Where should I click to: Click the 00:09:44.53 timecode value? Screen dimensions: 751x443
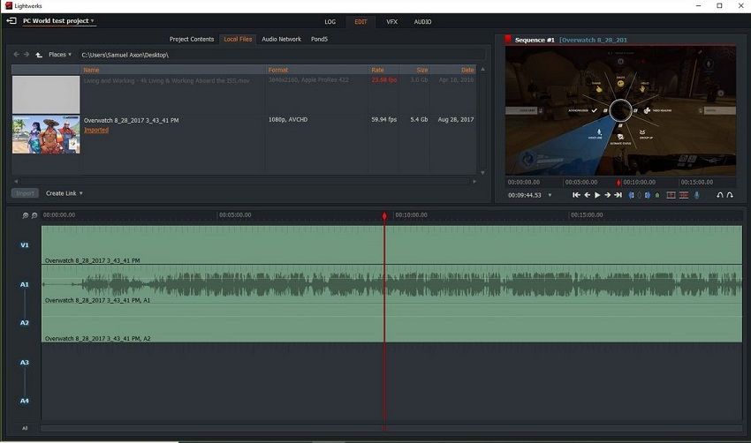coord(525,195)
